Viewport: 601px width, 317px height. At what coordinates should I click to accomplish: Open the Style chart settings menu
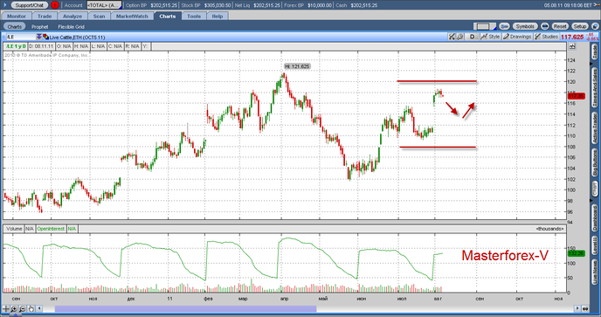tap(491, 37)
